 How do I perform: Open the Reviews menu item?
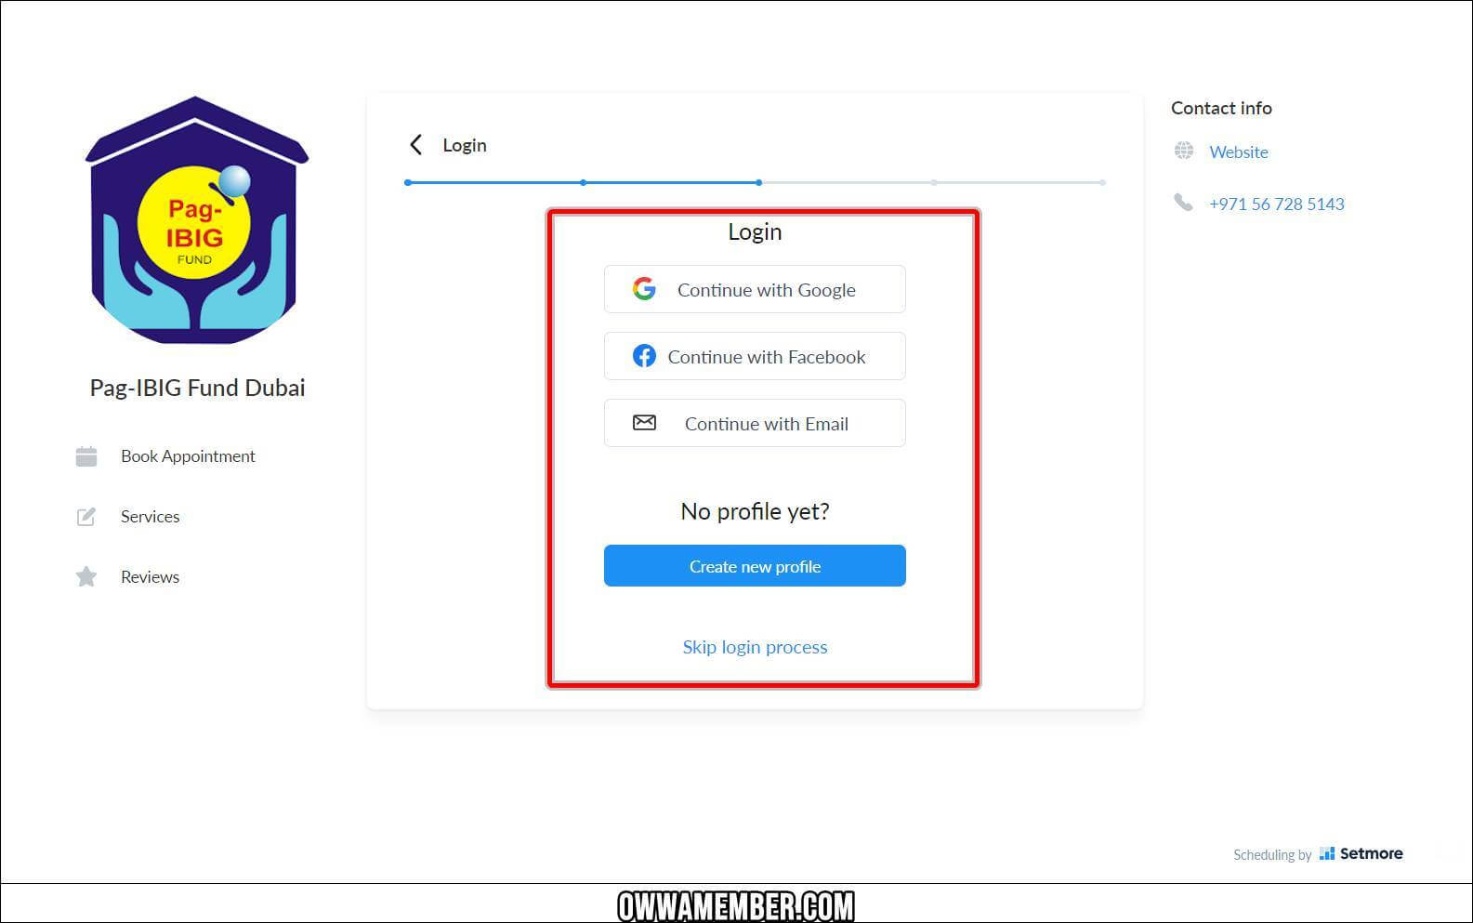pyautogui.click(x=150, y=577)
